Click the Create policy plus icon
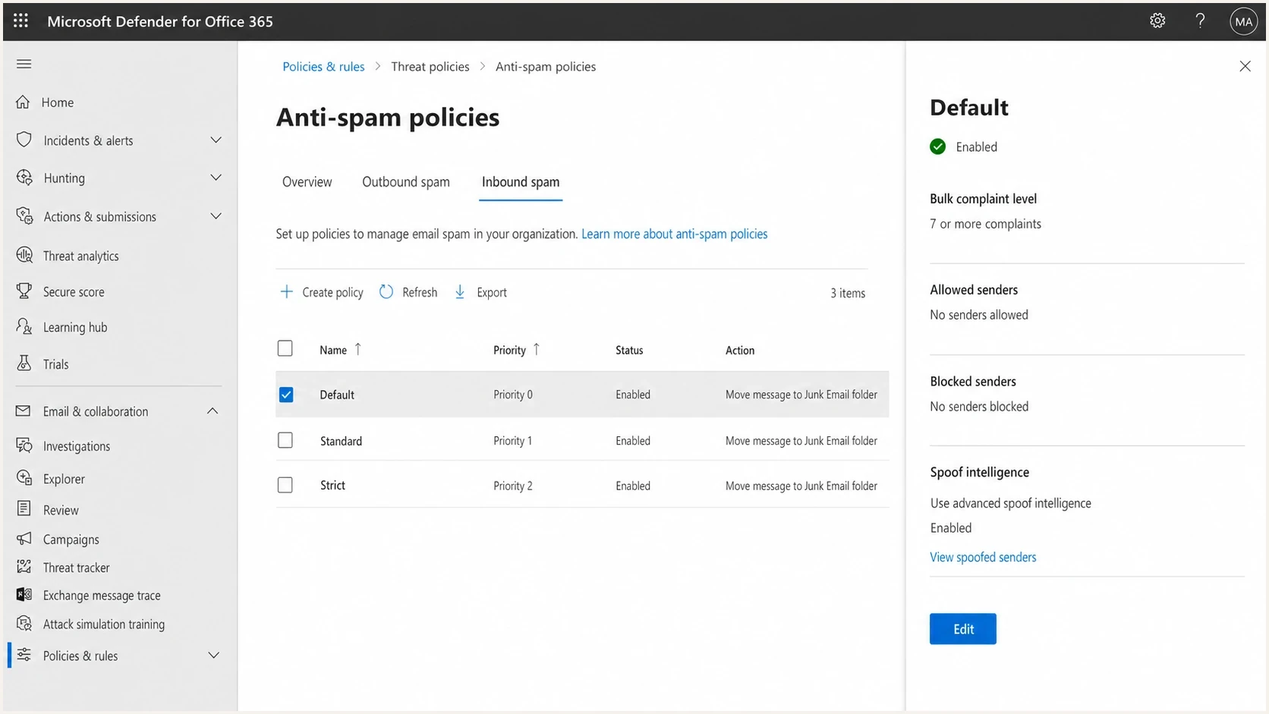Viewport: 1269px width, 714px height. coord(286,291)
